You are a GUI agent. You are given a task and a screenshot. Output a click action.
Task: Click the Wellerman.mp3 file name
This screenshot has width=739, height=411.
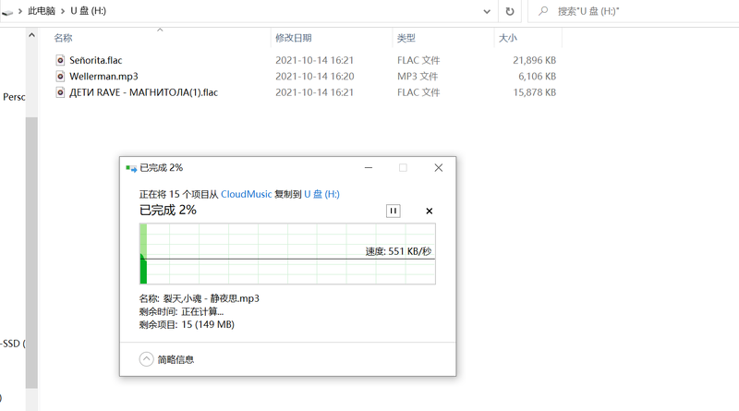tap(103, 77)
